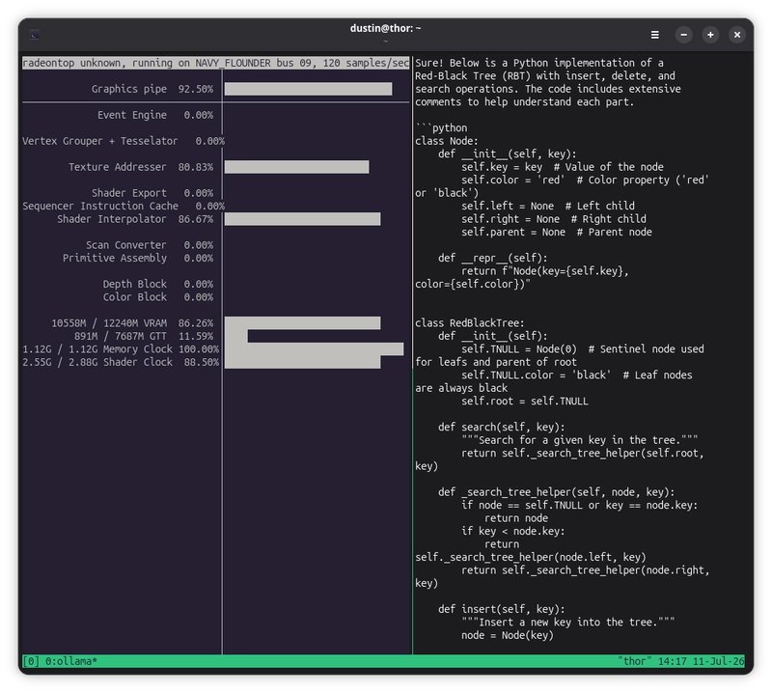Viewport: 772px width, 693px height.
Task: Click the Memory Clock usage bar
Action: (315, 348)
